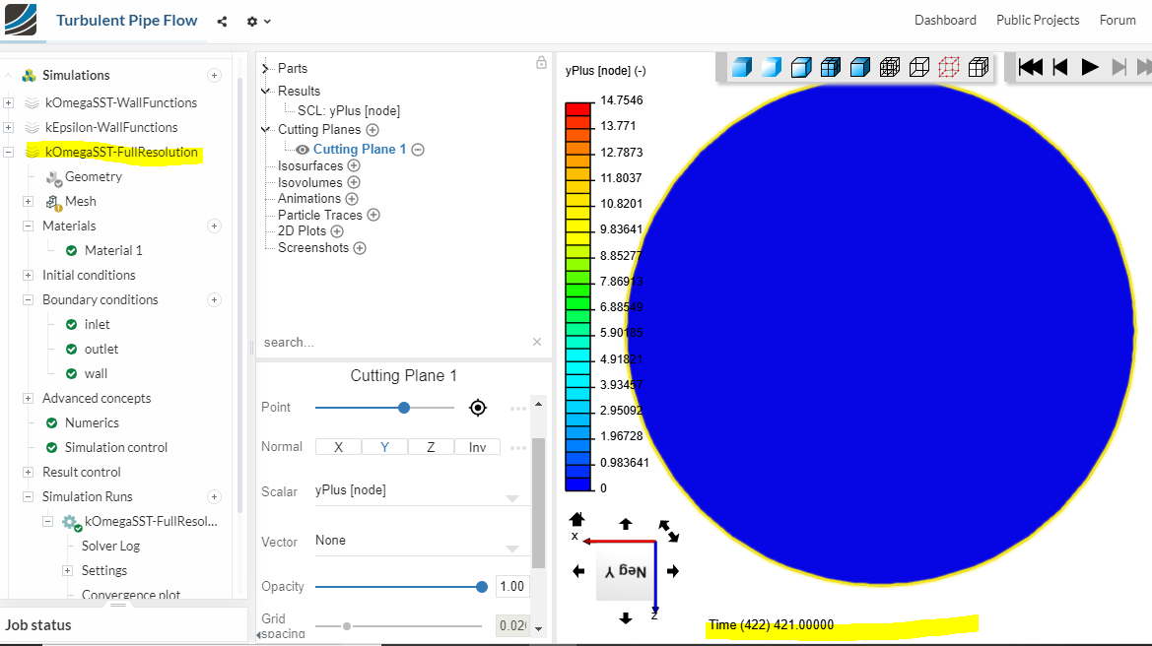The height and width of the screenshot is (646, 1152).
Task: Expand the Parts tree node
Action: tap(266, 69)
